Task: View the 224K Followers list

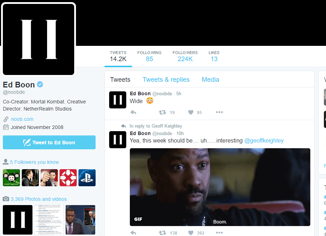Action: [185, 56]
